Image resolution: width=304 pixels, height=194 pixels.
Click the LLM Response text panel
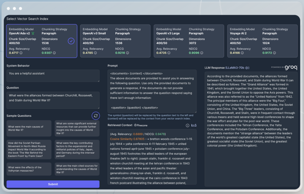(251, 129)
